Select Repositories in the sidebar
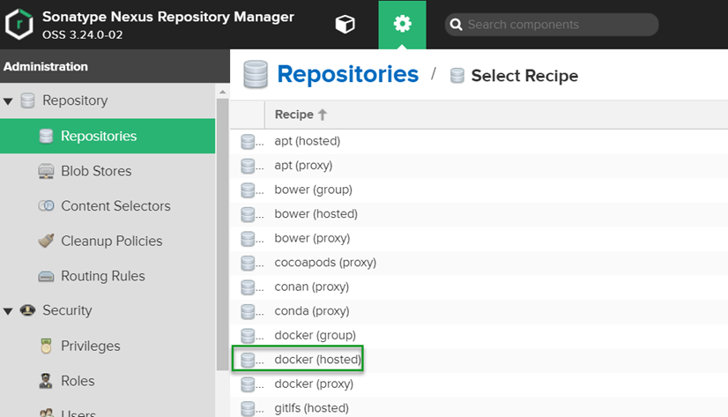Image resolution: width=728 pixels, height=417 pixels. 99,136
